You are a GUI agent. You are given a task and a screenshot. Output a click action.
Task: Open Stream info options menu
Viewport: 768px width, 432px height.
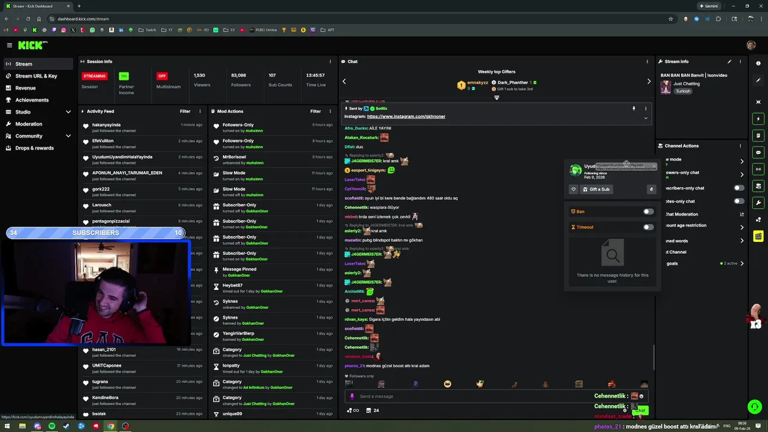pos(740,61)
